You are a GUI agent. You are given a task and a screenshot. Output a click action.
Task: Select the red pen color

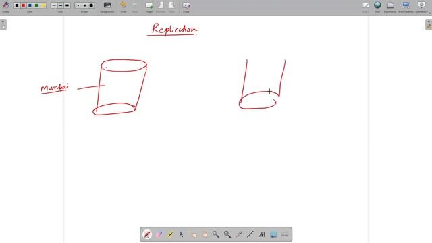coord(24,5)
